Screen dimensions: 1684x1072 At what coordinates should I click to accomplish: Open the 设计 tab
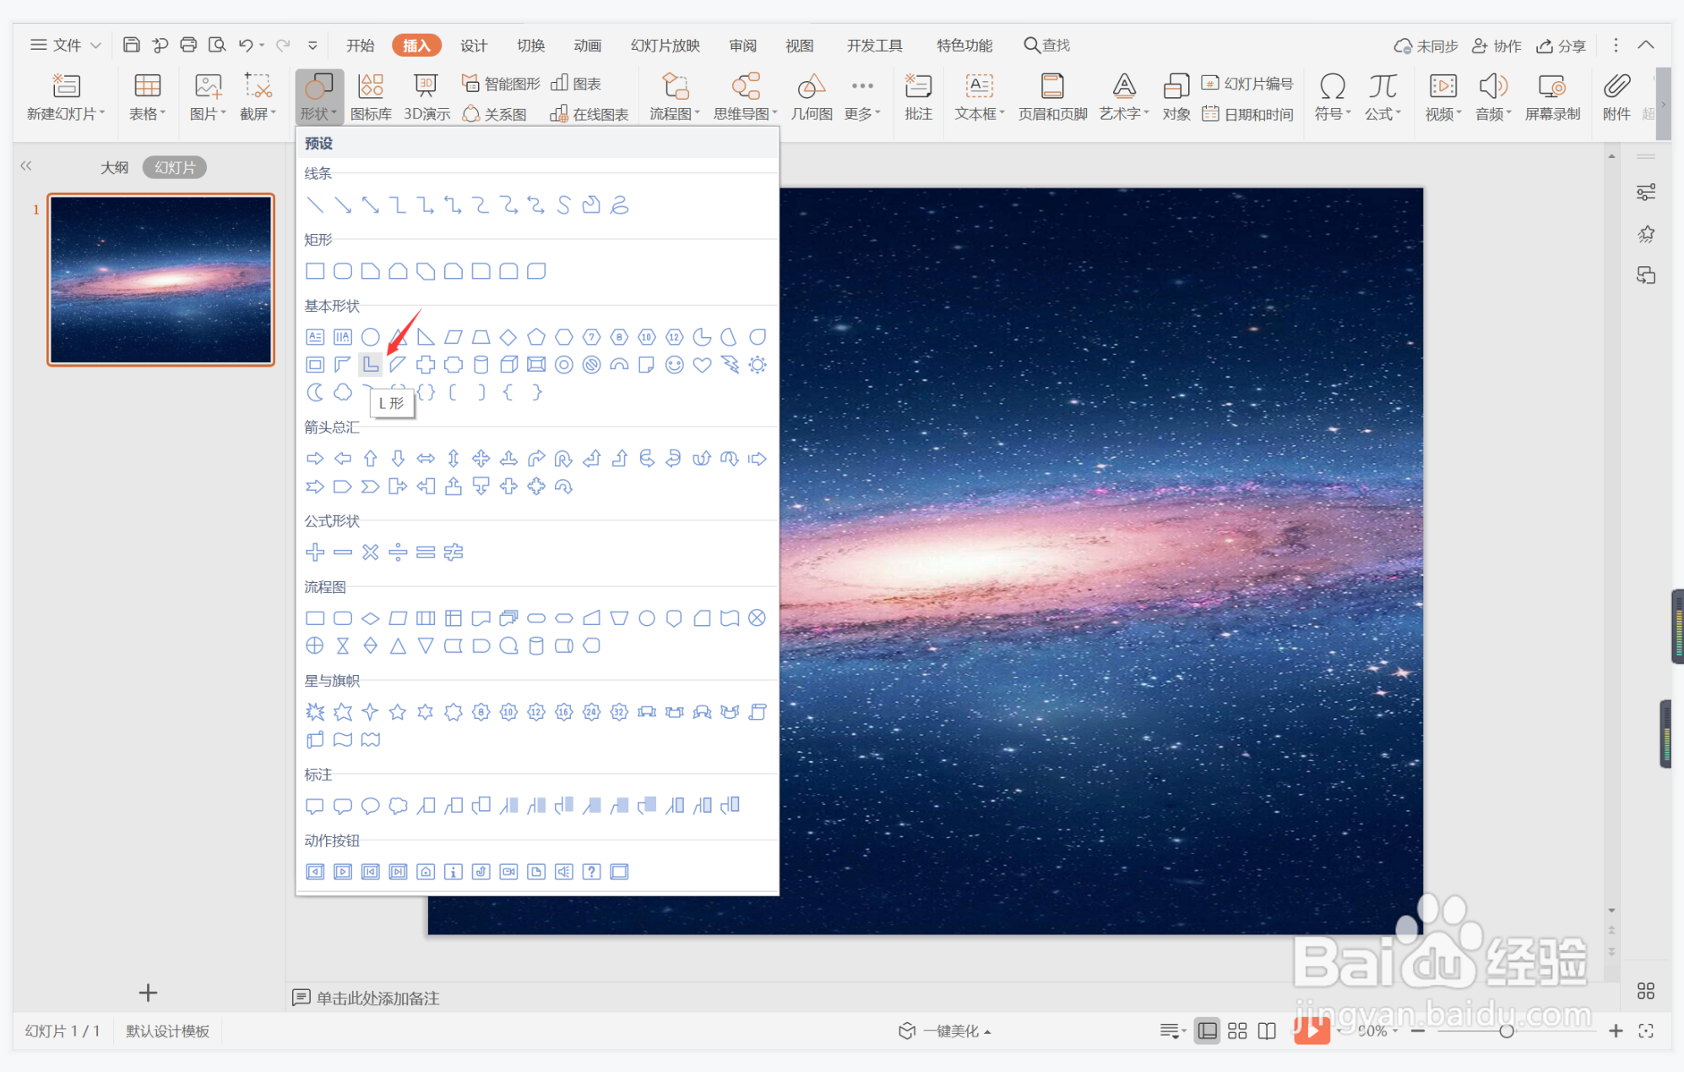coord(474,46)
